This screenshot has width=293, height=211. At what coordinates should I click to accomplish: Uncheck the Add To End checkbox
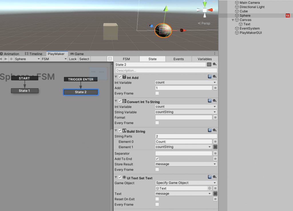point(157,159)
